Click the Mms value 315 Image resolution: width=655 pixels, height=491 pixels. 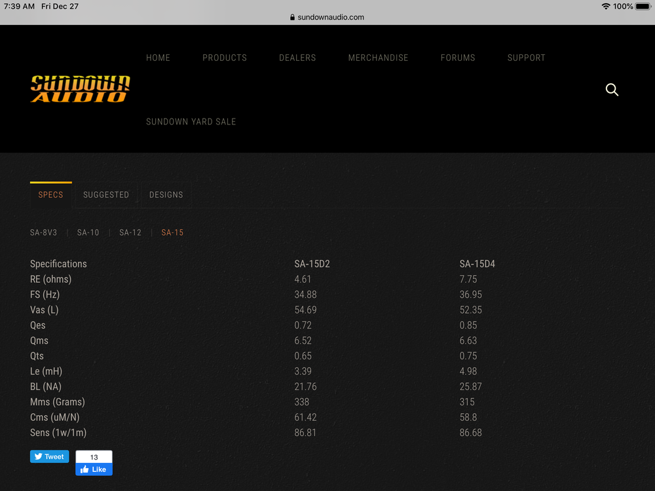click(x=467, y=402)
